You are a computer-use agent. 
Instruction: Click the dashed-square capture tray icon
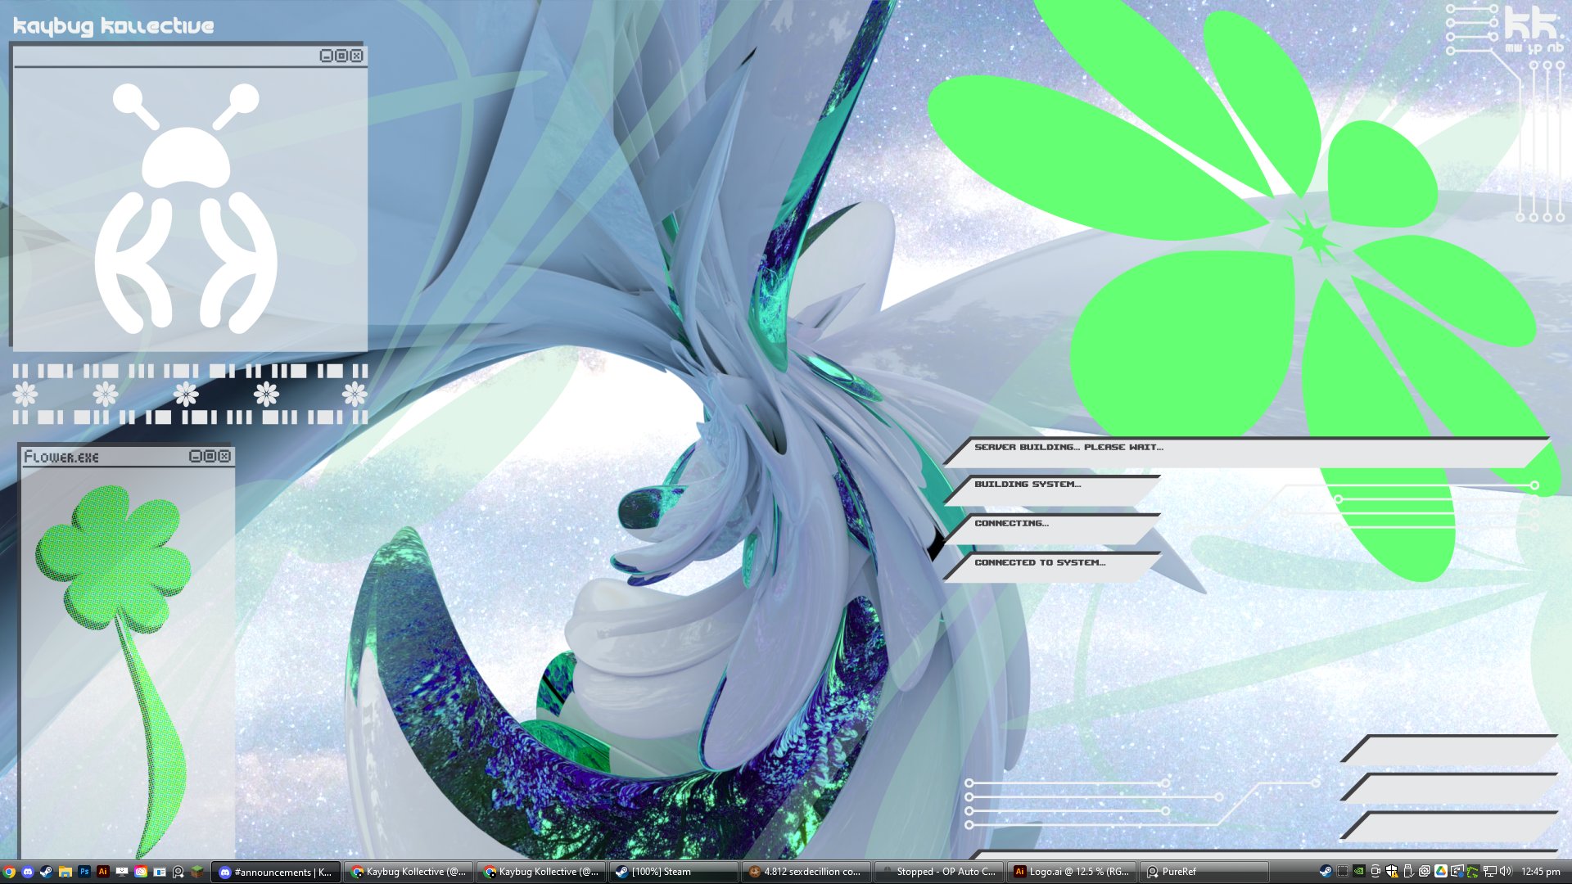pyautogui.click(x=1343, y=871)
